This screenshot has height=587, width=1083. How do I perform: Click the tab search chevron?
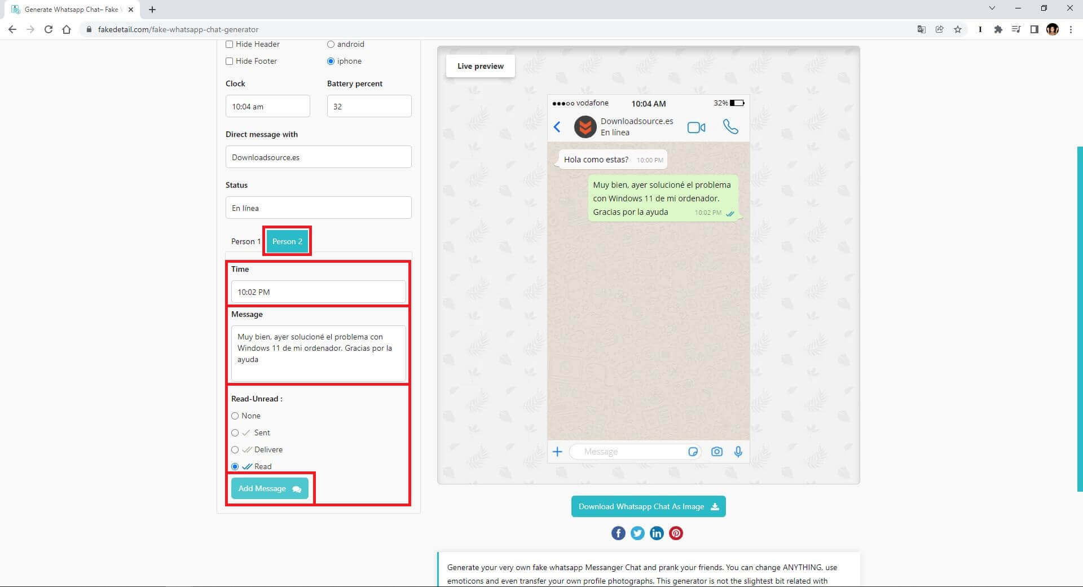992,8
